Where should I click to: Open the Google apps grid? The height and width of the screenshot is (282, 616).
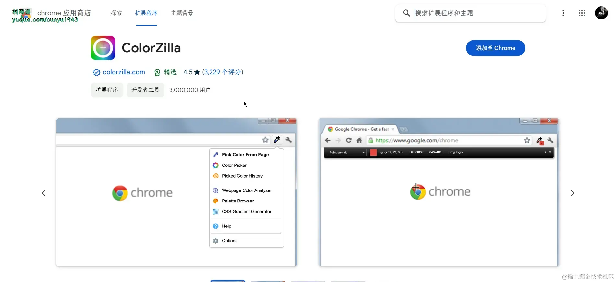point(582,13)
